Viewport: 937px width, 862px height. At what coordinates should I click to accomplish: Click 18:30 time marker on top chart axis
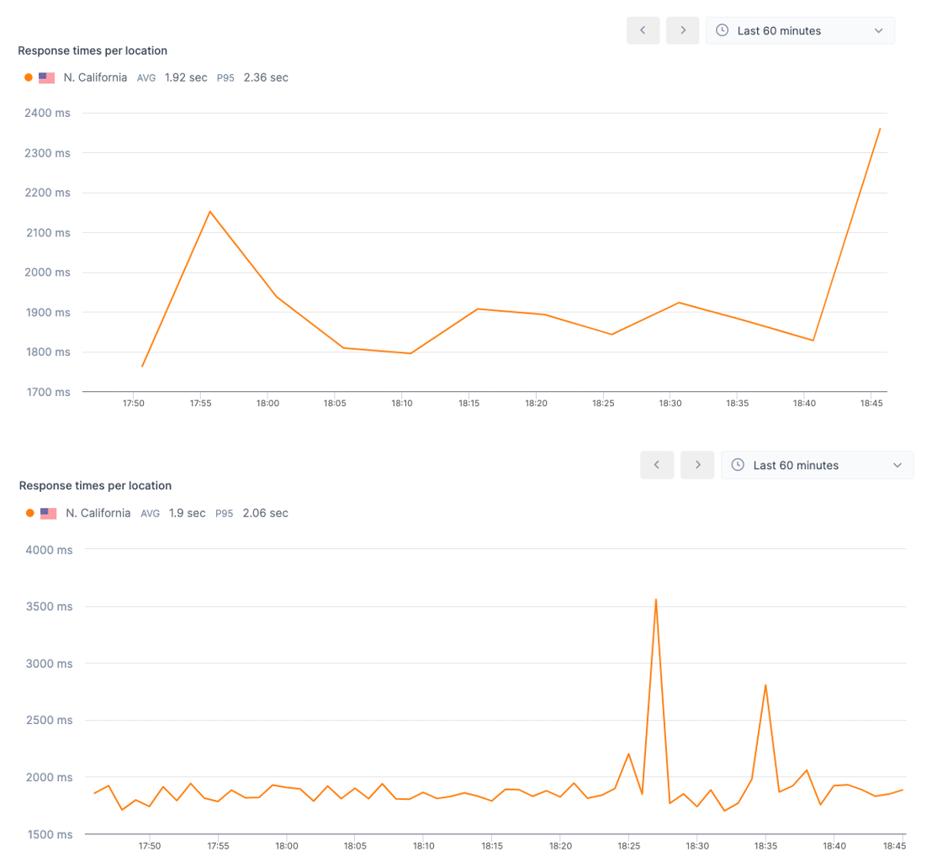[670, 404]
